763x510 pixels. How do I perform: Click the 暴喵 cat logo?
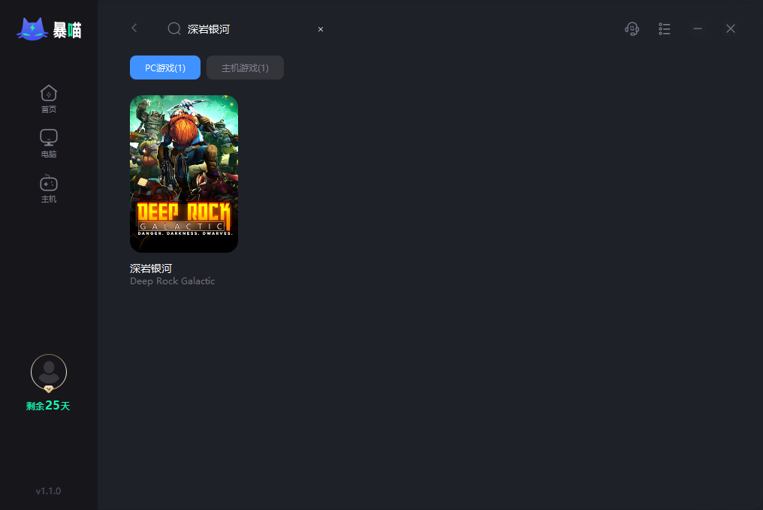coord(49,29)
